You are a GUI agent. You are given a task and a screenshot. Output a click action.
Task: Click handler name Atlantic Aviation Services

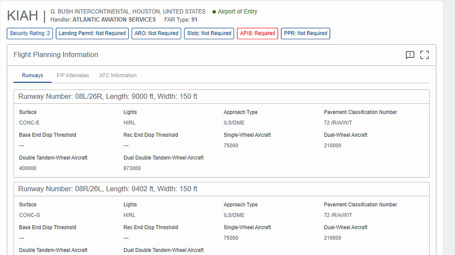click(114, 20)
